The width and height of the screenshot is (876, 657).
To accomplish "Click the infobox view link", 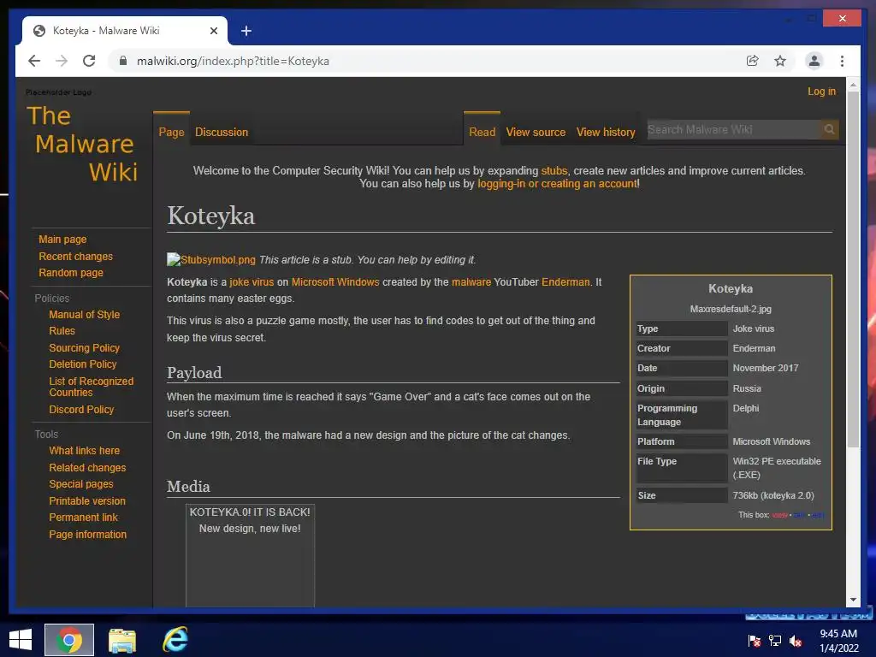I will (780, 515).
